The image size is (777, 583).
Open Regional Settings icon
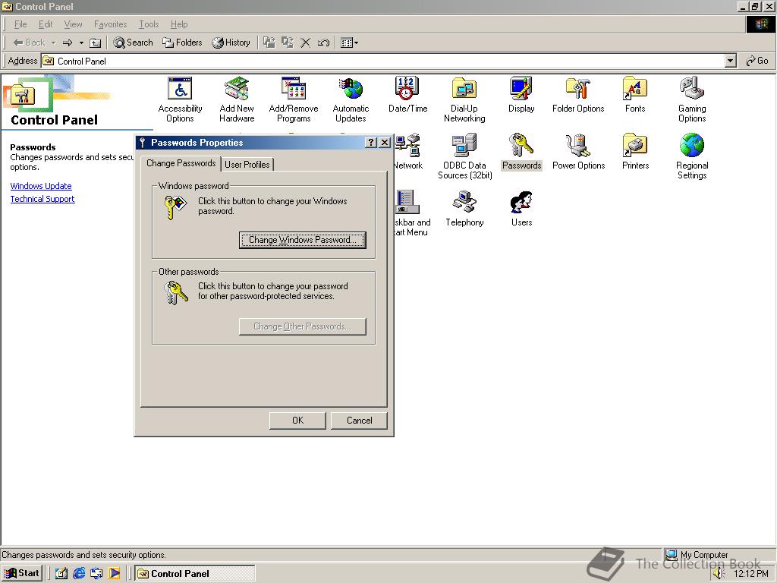692,156
